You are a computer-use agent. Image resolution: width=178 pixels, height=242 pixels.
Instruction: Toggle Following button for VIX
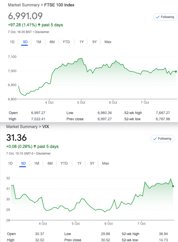click(162, 139)
